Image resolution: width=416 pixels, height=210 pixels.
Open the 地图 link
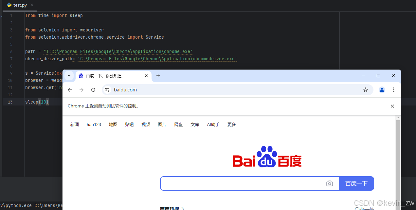pos(113,124)
